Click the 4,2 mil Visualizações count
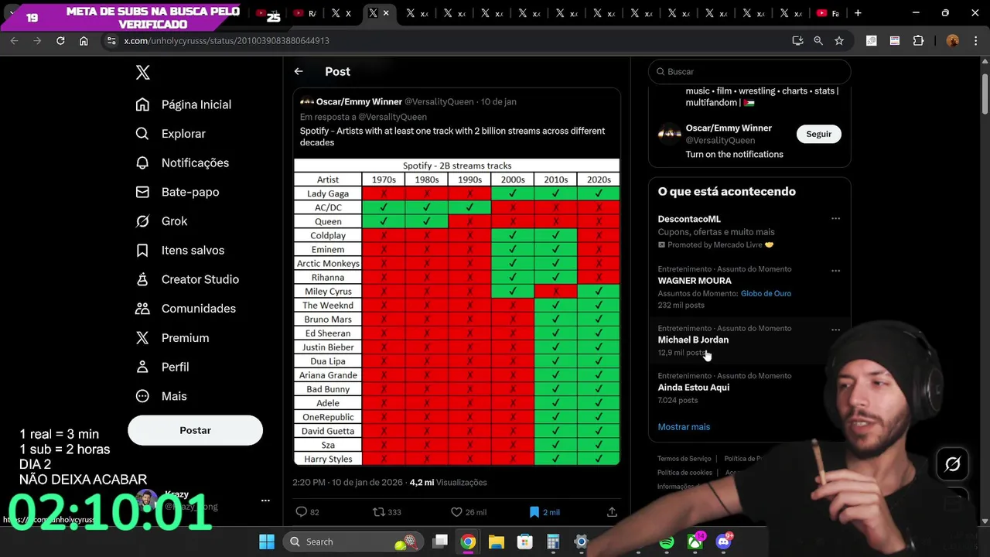The image size is (990, 557). [x=449, y=482]
